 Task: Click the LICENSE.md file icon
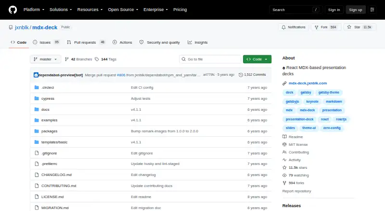click(x=37, y=197)
